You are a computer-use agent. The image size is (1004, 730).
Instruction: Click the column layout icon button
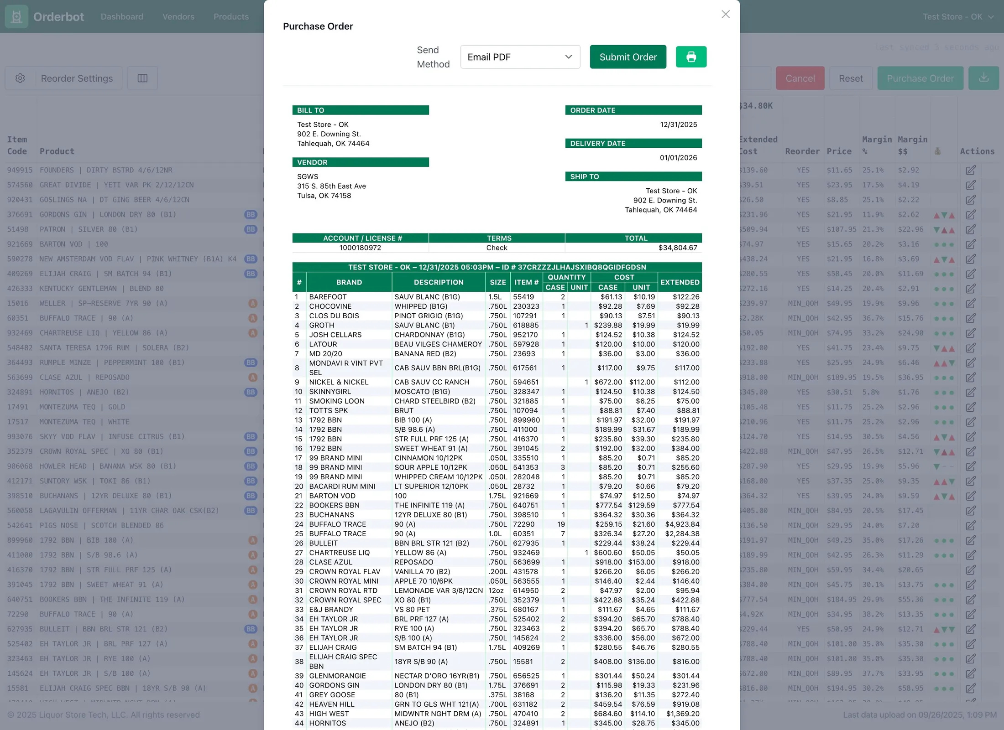(142, 78)
